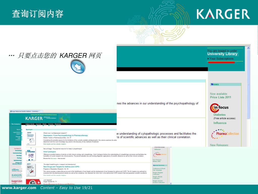Open the Contacts sidebar link
This screenshot has height=194, width=258.
(18, 140)
